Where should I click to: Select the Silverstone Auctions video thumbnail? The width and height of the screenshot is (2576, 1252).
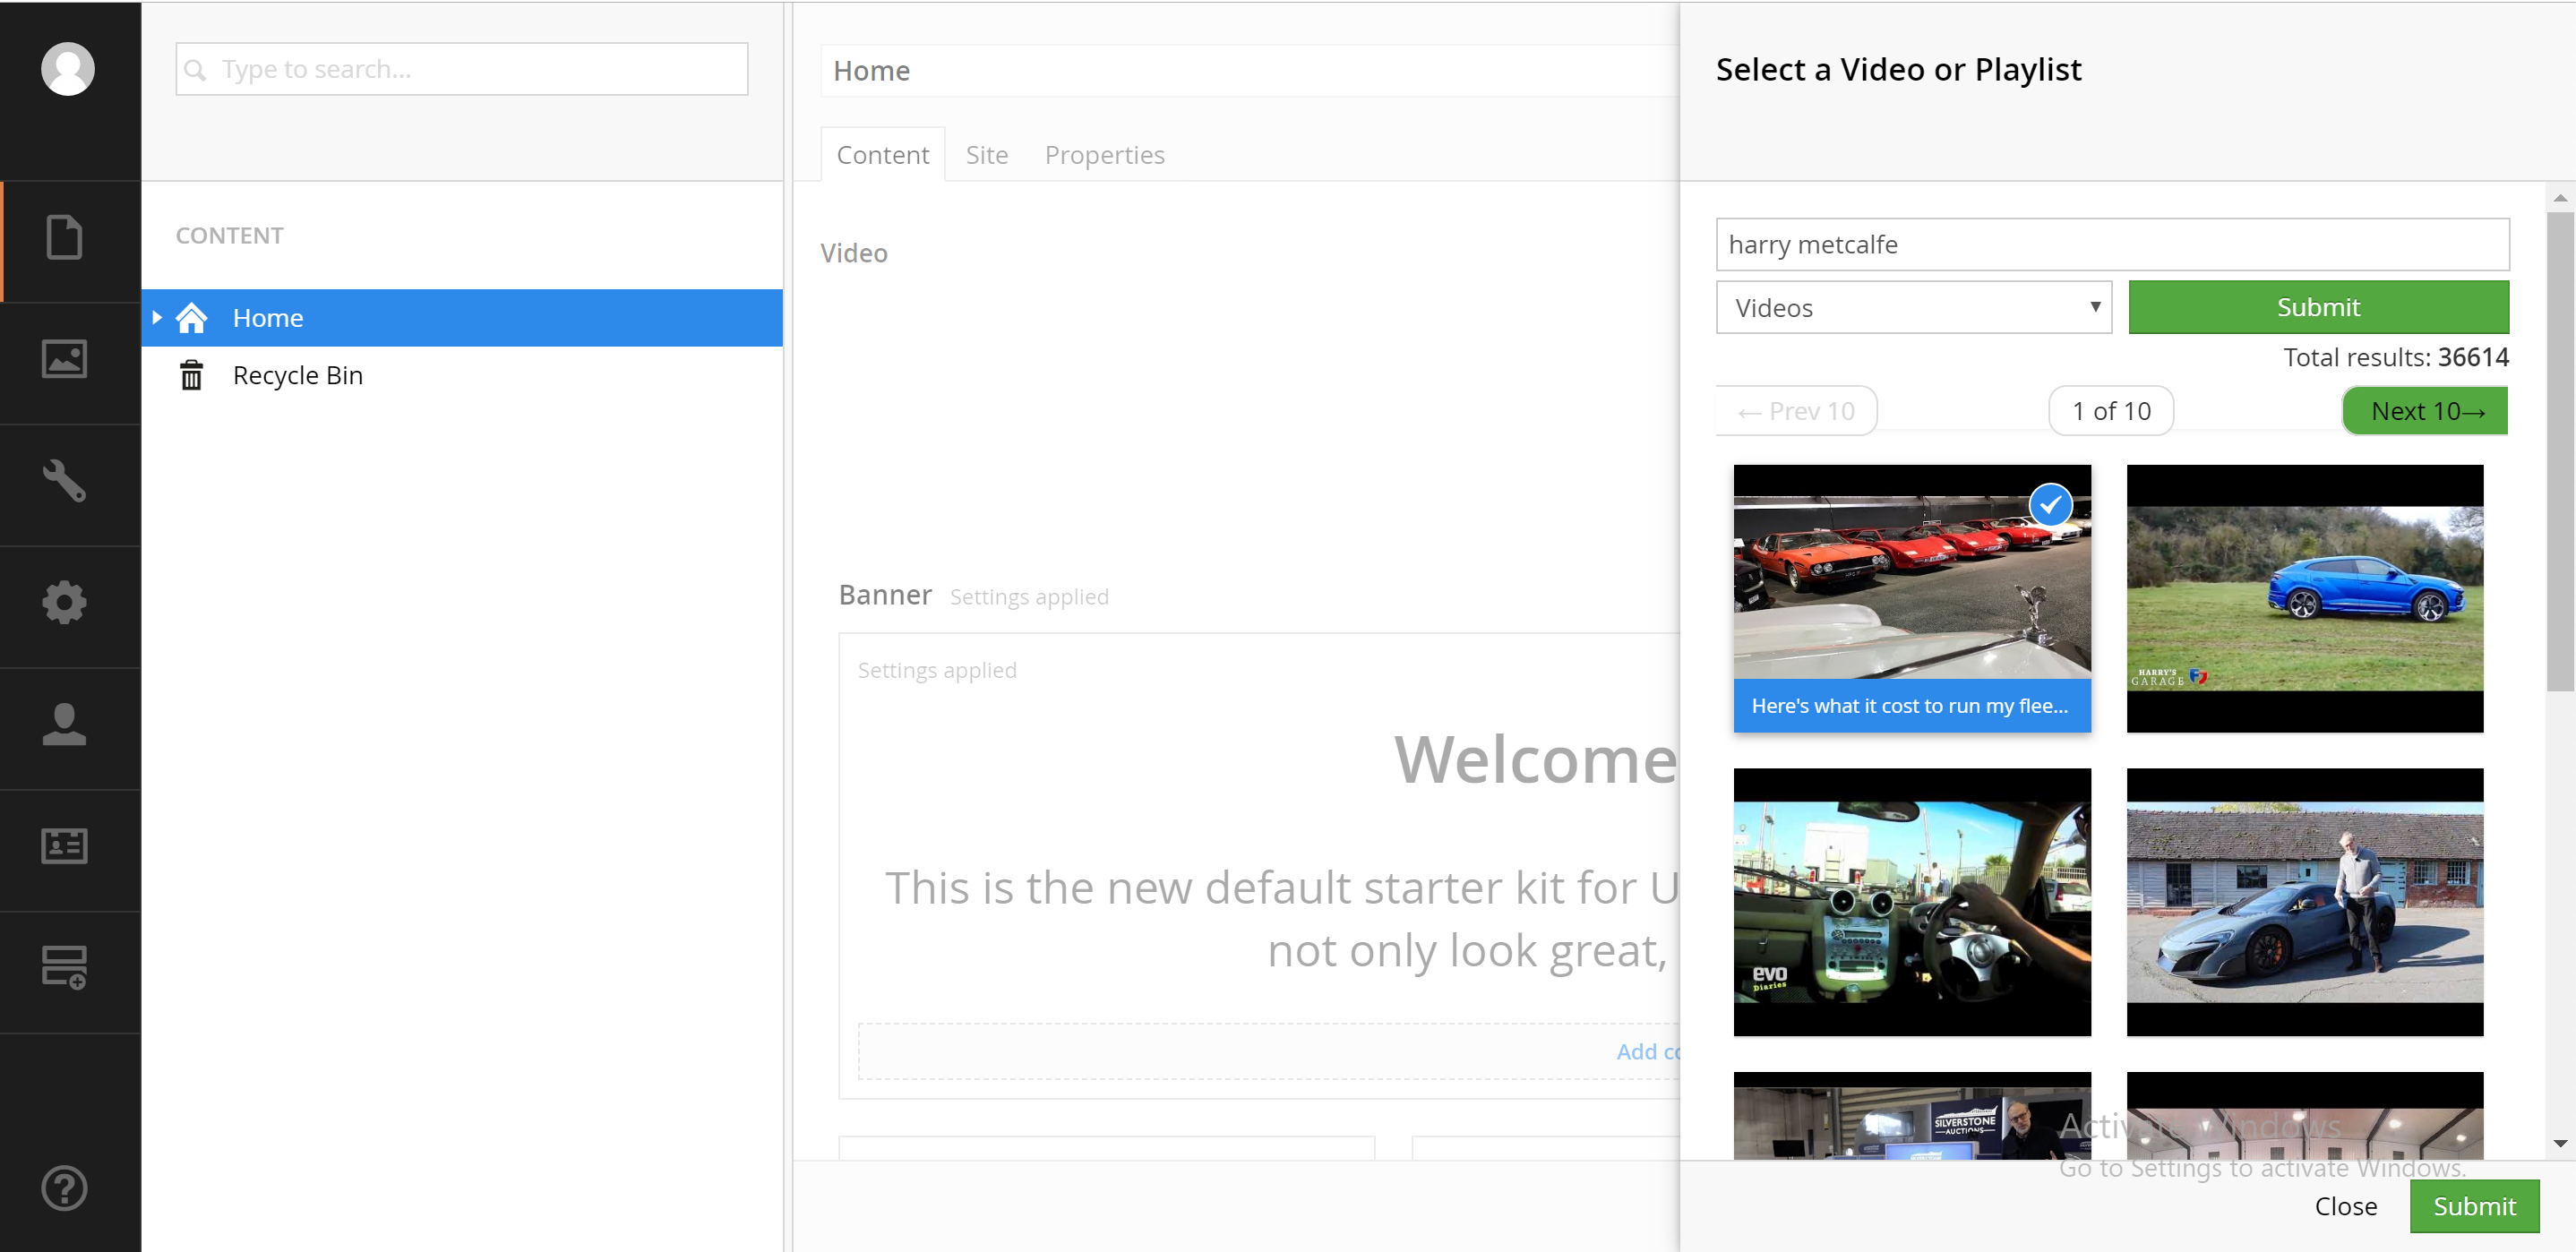[x=1912, y=1116]
